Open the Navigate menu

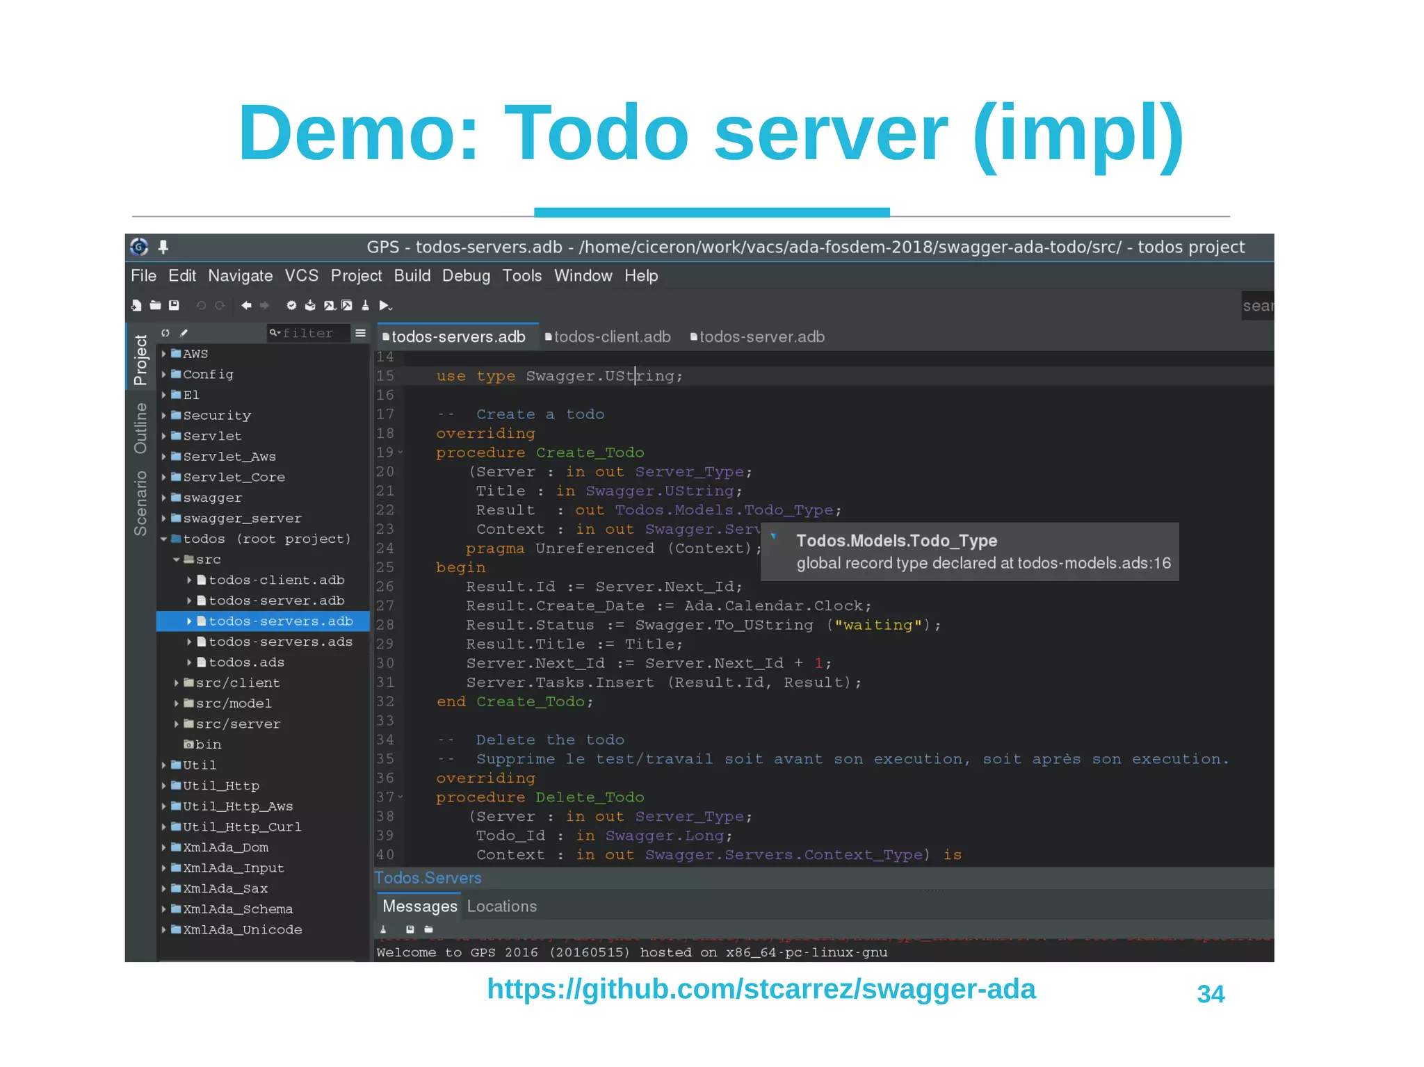[x=241, y=276]
